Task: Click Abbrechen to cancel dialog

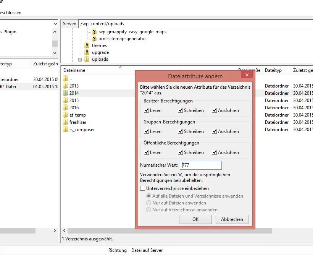Action: [232, 219]
